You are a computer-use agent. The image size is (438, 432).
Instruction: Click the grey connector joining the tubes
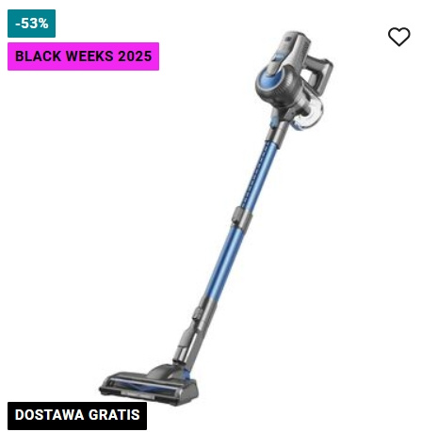242,216
